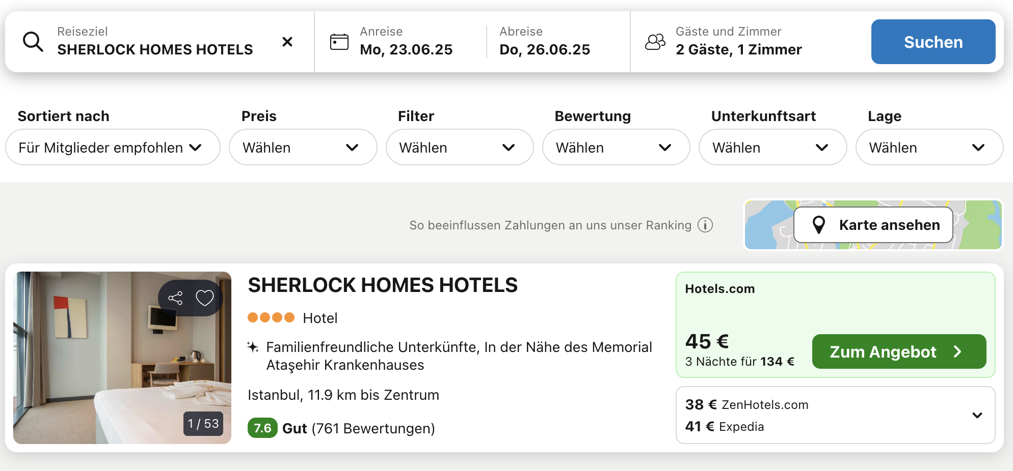The width and height of the screenshot is (1013, 471).
Task: Click the Hotels.com provider label
Action: 719,289
